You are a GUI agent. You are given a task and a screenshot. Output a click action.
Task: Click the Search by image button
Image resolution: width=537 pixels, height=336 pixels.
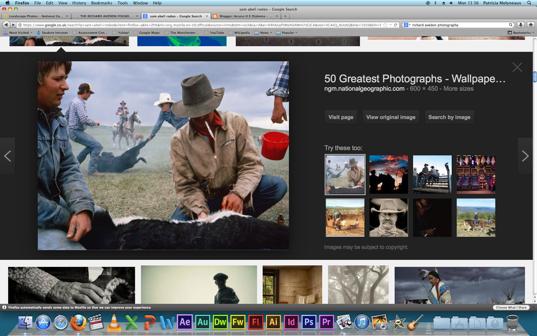(449, 117)
